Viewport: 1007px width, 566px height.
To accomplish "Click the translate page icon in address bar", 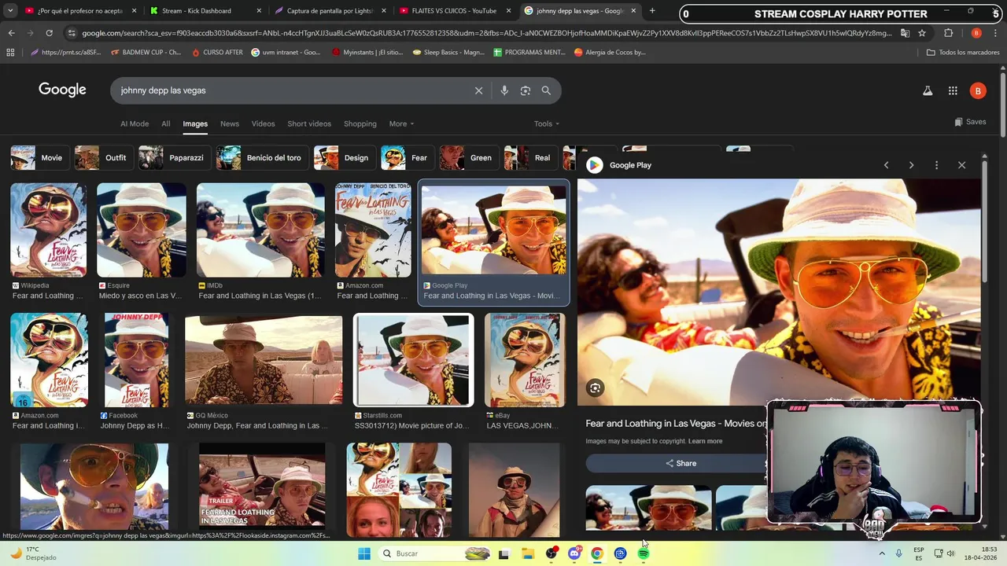I will tap(905, 33).
